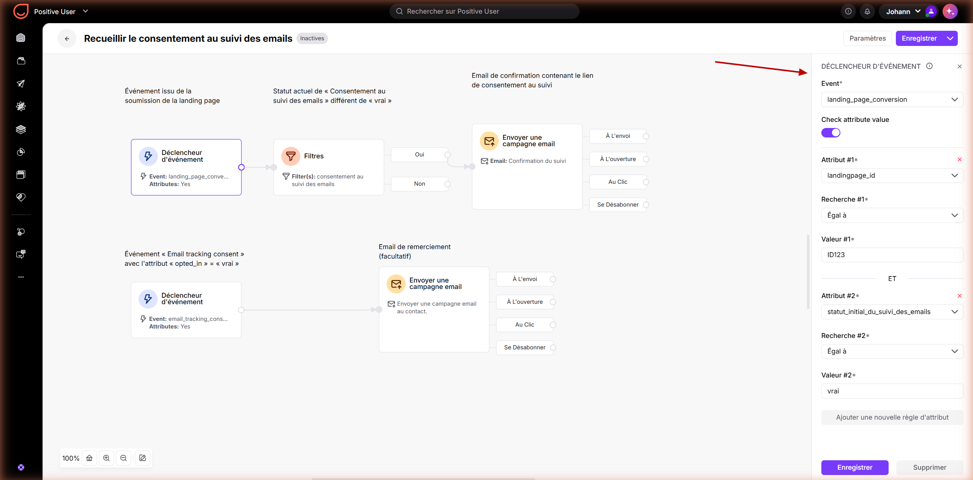The image size is (973, 480).
Task: Select the Confirmation du suivi email campaign node
Action: click(x=527, y=166)
